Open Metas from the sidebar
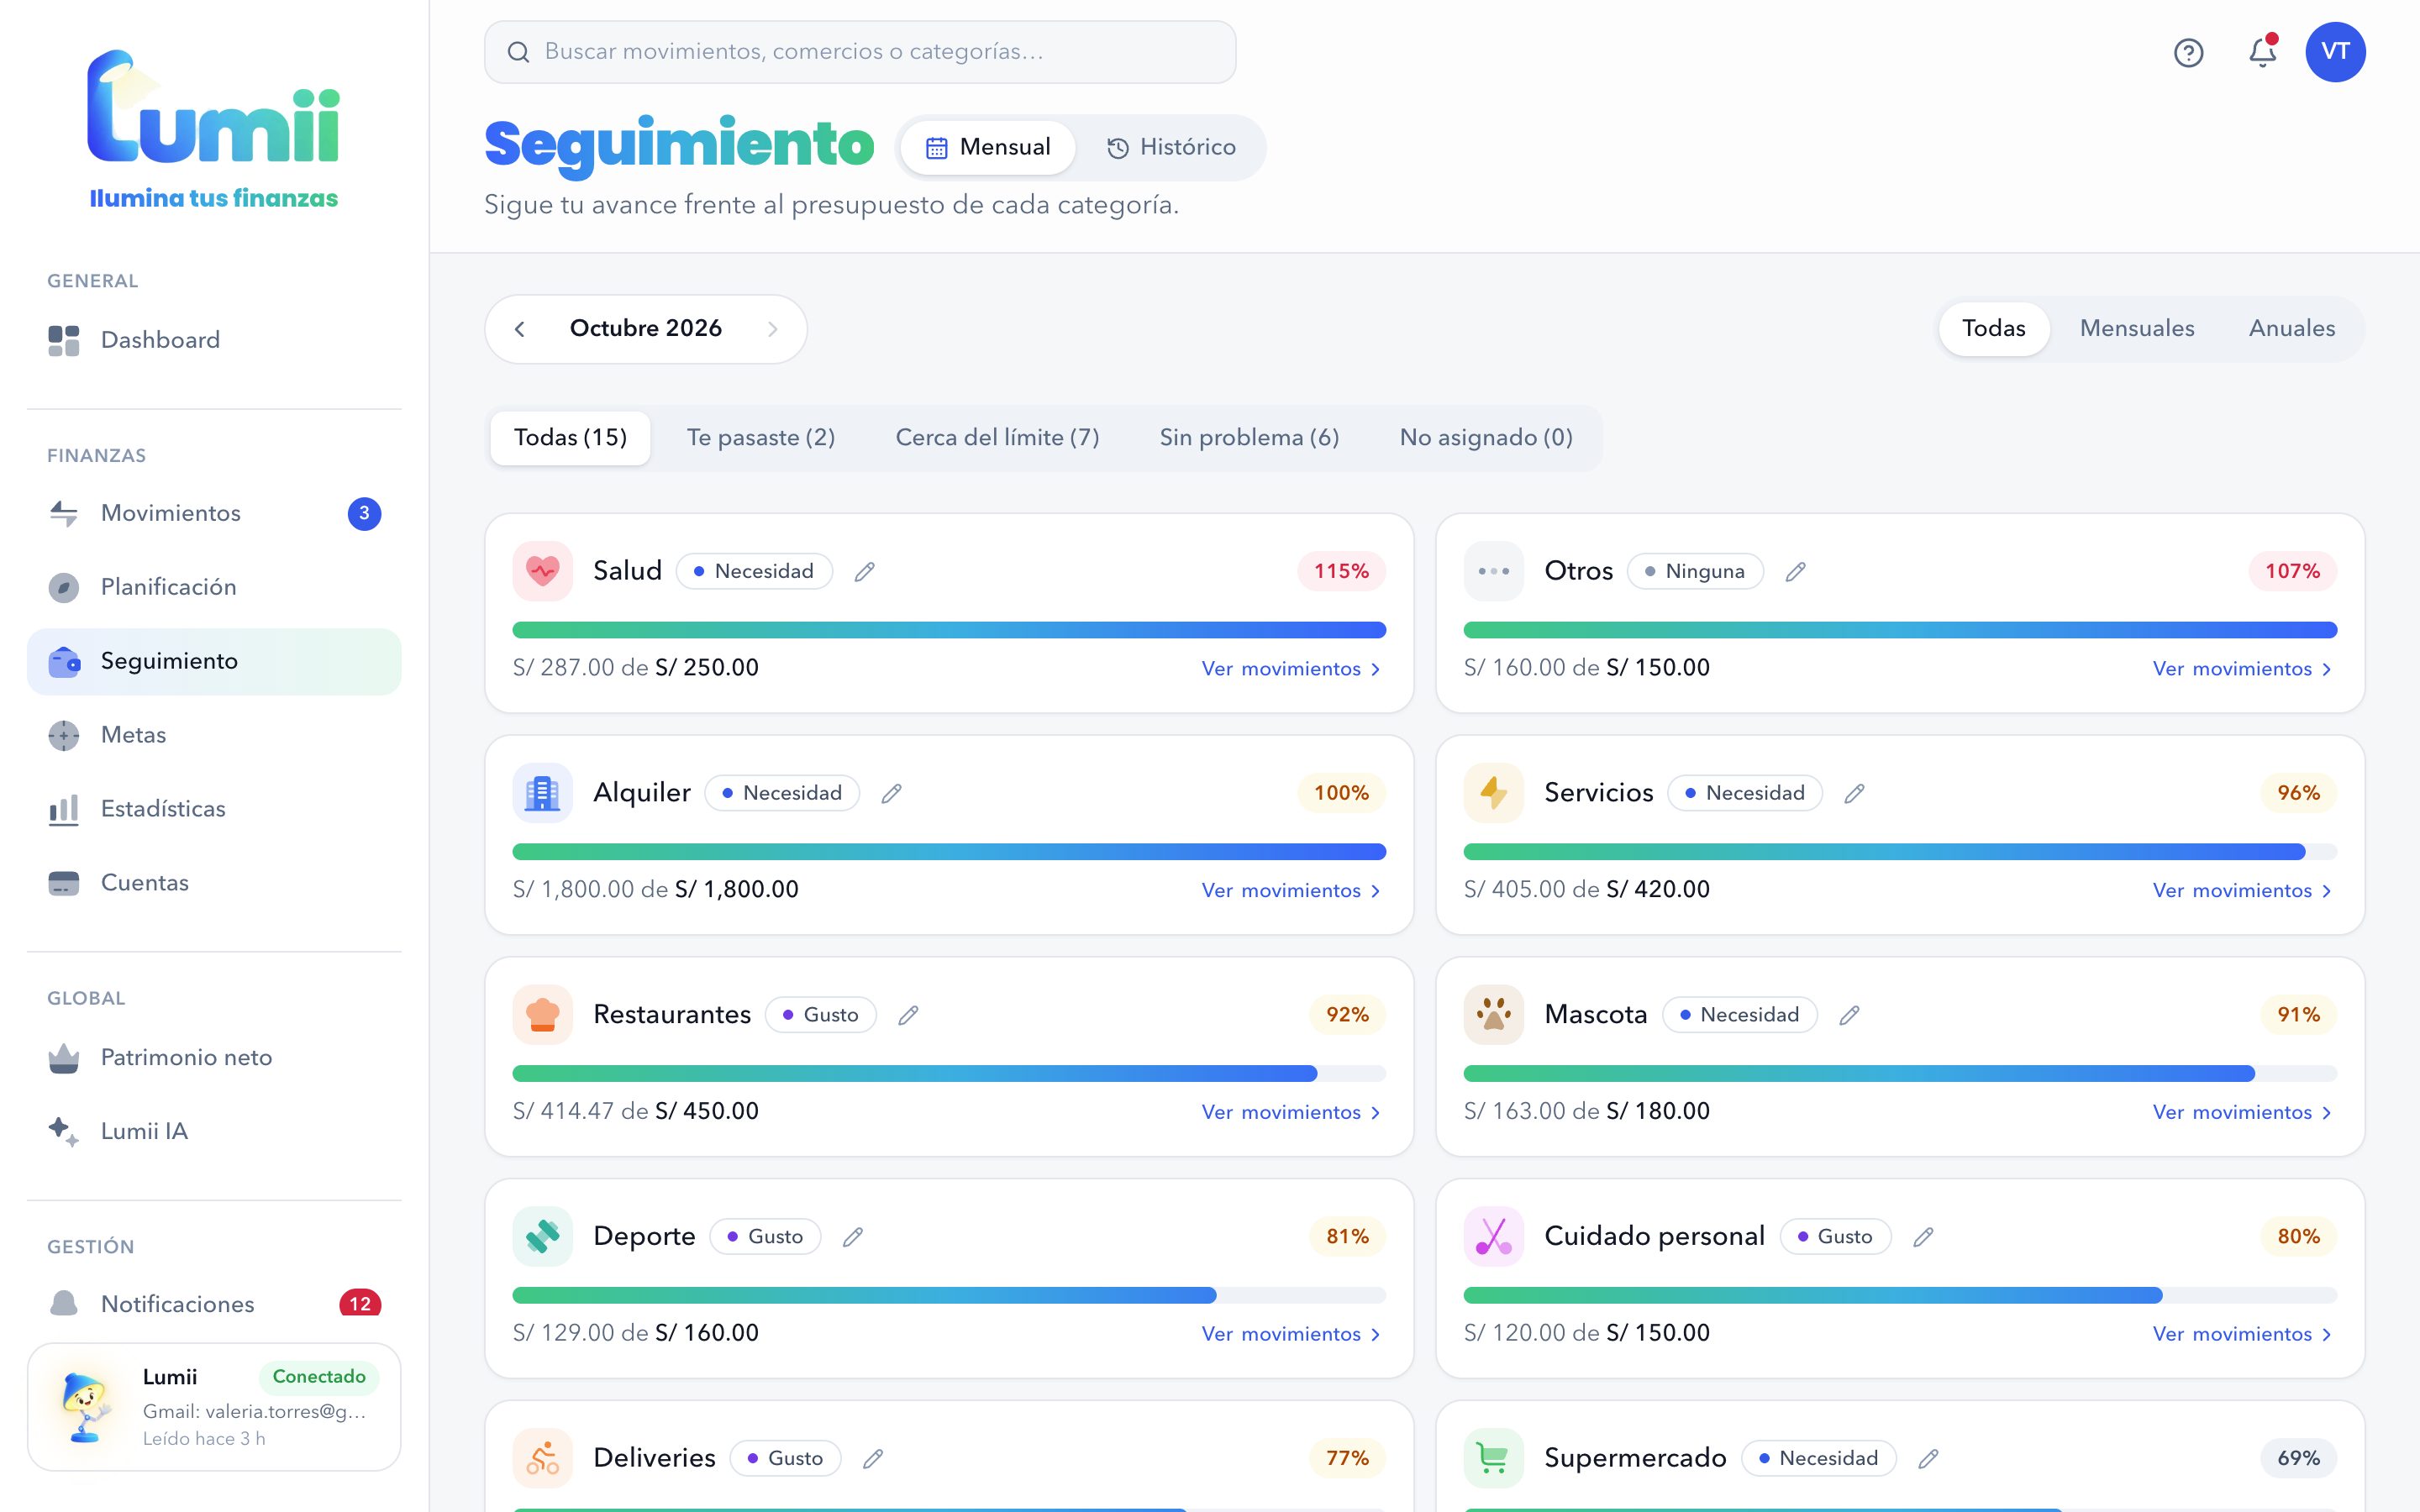 [x=214, y=735]
